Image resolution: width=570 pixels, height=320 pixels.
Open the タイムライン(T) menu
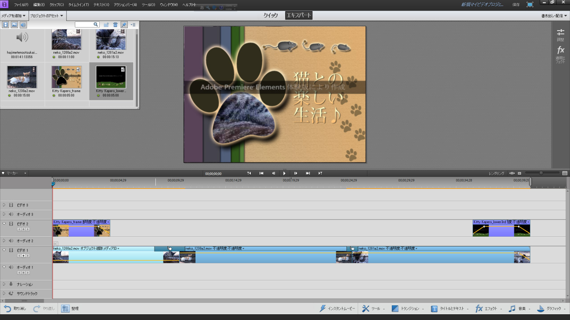(x=78, y=4)
